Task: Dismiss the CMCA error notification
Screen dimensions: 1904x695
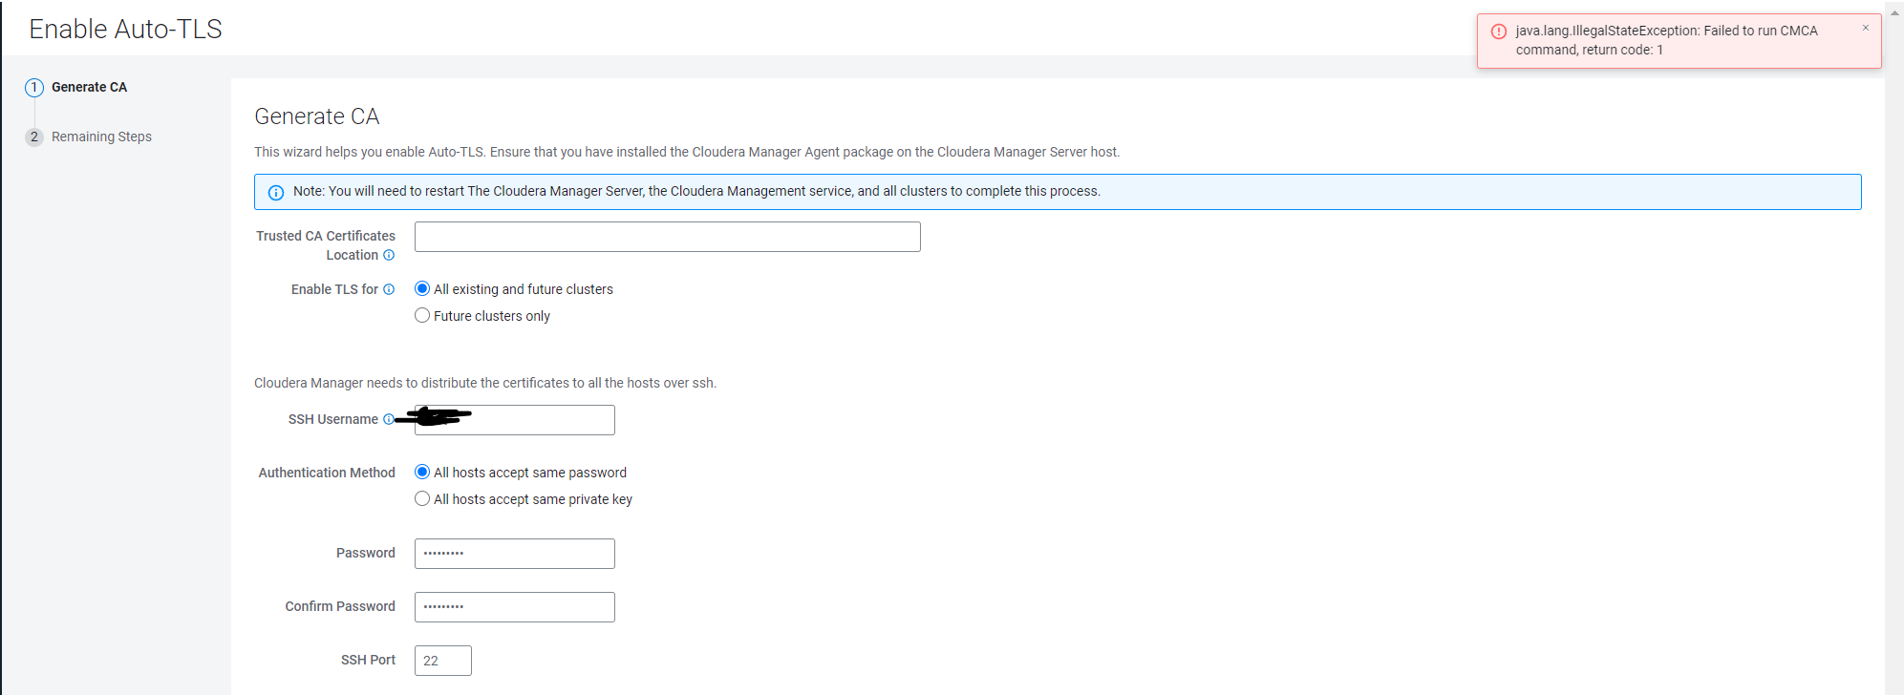Action: 1865,28
